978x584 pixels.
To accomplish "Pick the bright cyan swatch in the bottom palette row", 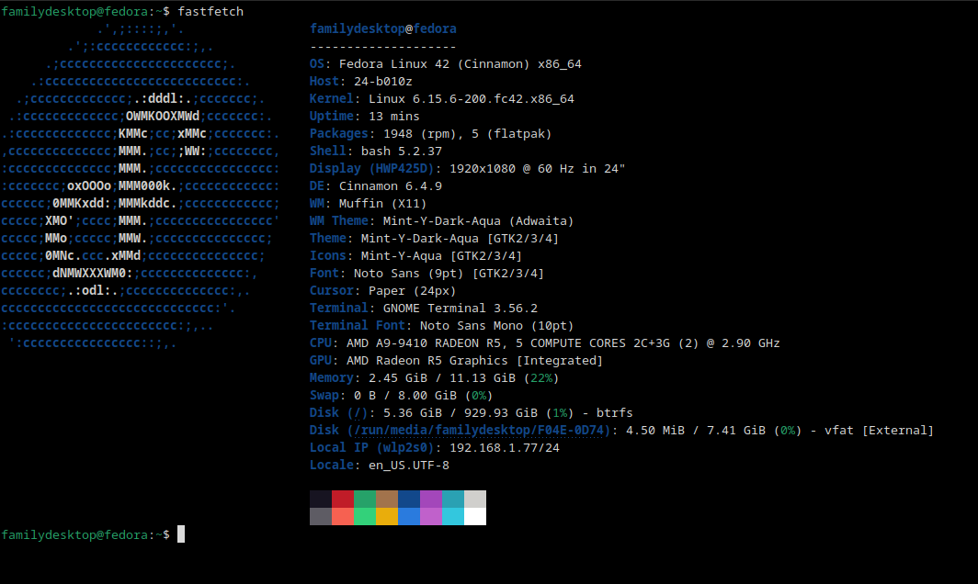I will coord(453,516).
